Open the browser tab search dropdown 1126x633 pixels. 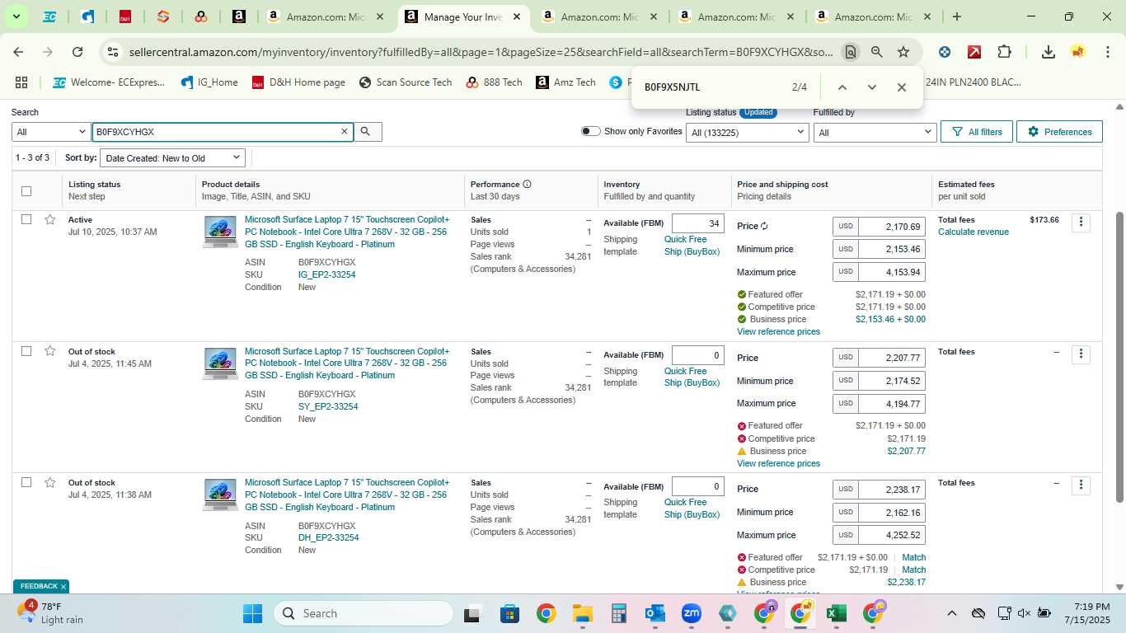pyautogui.click(x=16, y=16)
